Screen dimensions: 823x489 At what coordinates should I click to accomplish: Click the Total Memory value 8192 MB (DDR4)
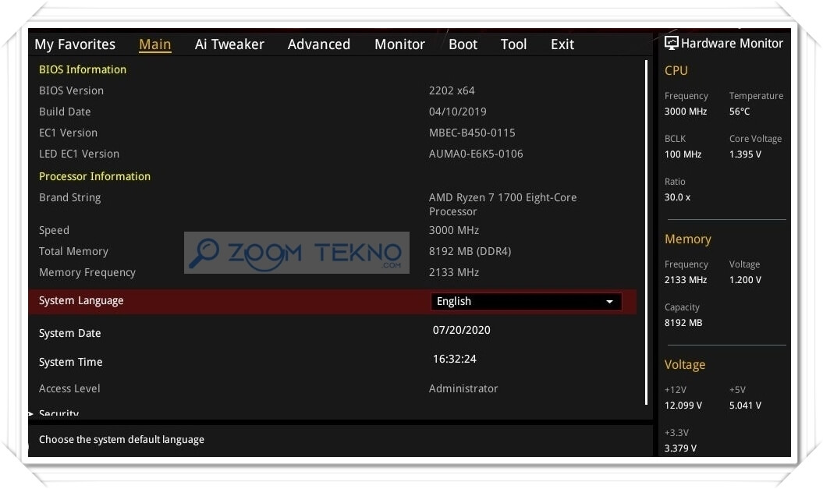(470, 251)
